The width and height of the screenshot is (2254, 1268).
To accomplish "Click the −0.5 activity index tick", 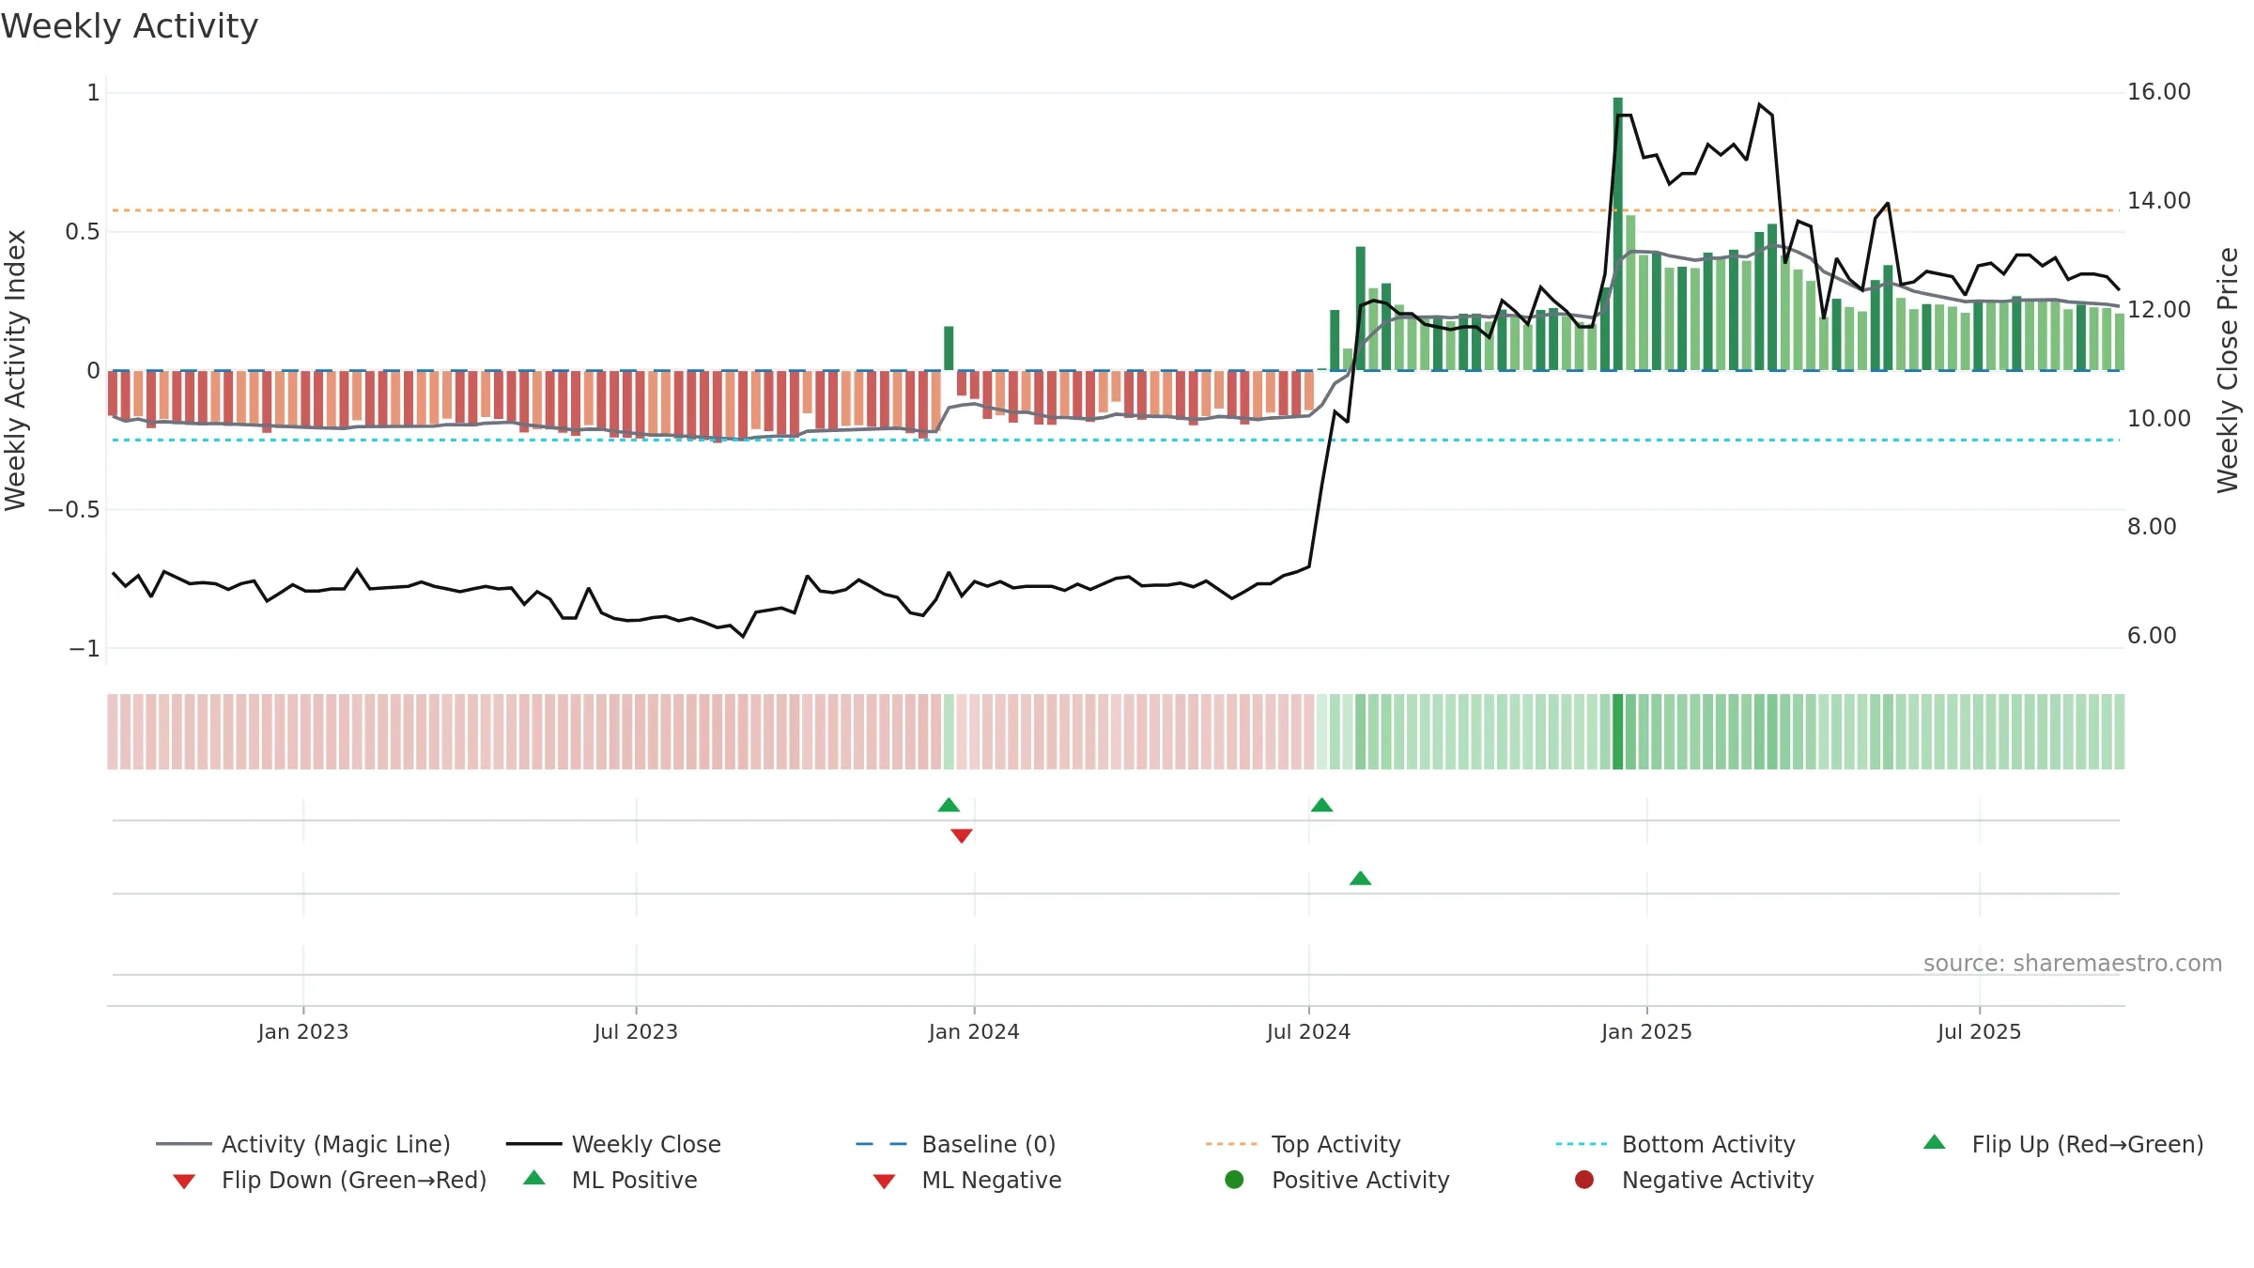I will 73,510.
